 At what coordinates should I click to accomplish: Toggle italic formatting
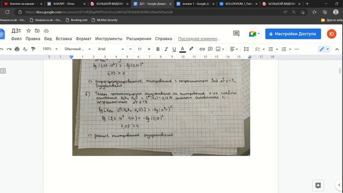pos(166,49)
